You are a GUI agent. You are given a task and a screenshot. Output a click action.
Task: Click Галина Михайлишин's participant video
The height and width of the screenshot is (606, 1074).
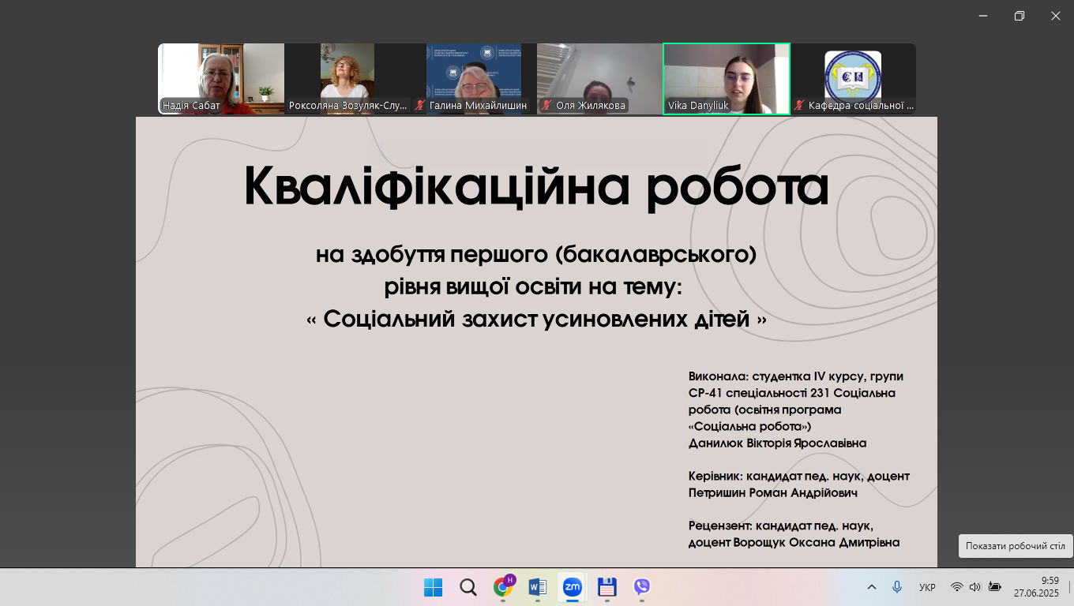(x=473, y=79)
